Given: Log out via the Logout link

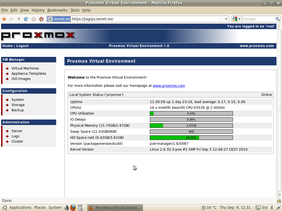Looking at the screenshot, I should [22, 46].
